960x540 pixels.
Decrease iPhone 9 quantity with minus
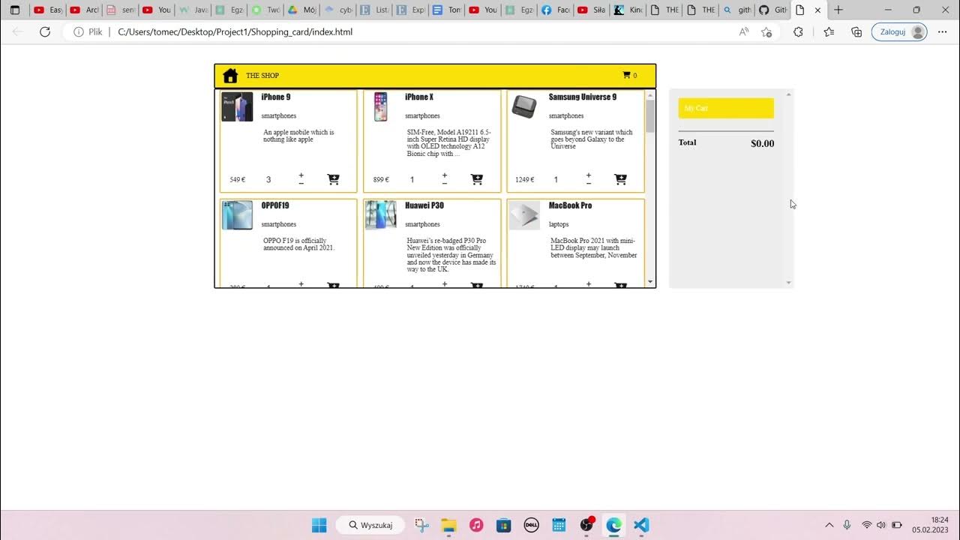coord(301,183)
